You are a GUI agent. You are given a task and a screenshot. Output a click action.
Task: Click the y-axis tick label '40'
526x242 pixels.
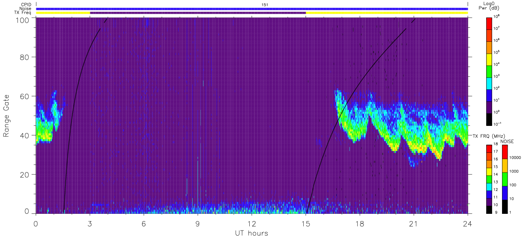24,135
